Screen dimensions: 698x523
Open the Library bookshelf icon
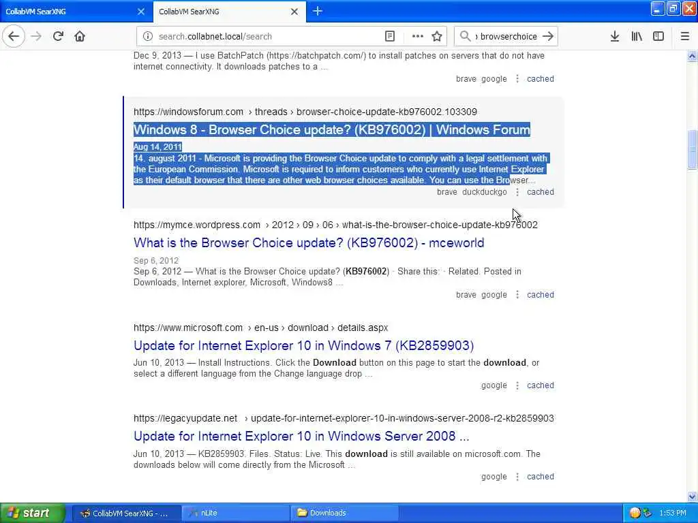coord(637,36)
